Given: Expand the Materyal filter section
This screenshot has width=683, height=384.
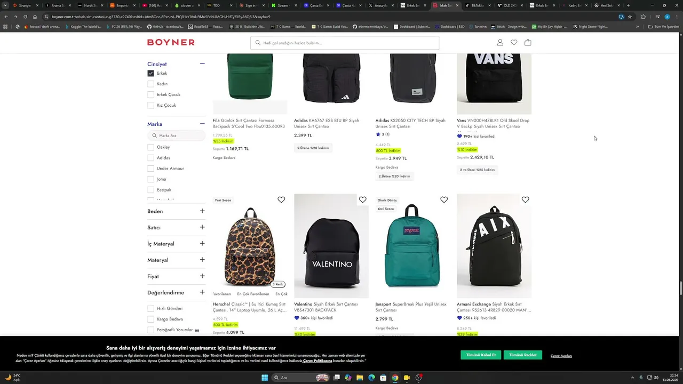Looking at the screenshot, I should coord(202,260).
